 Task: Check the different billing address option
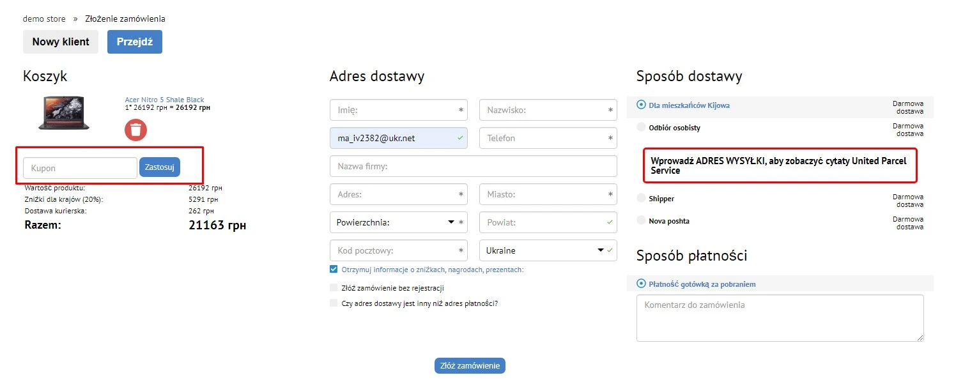click(333, 303)
